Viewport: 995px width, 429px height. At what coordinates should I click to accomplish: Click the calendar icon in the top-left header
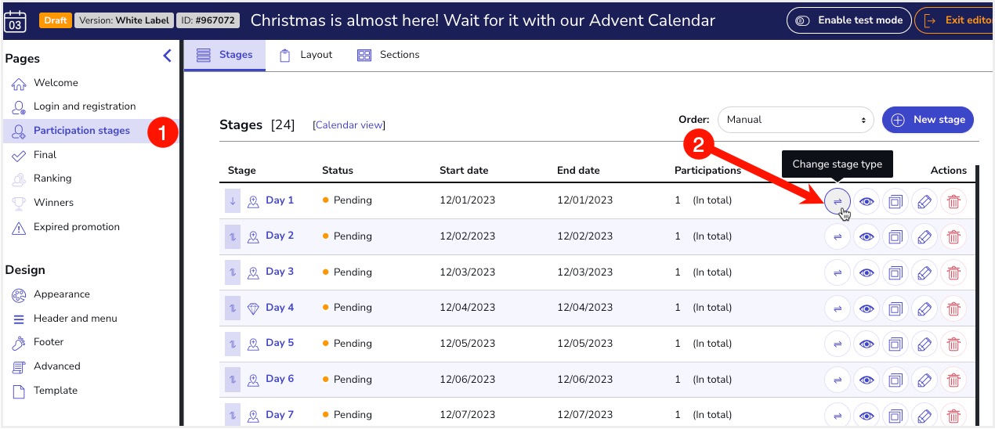coord(15,20)
